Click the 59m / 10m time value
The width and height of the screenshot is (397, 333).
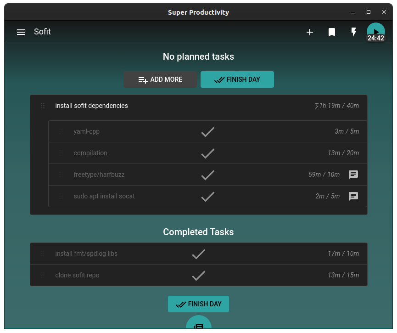324,175
